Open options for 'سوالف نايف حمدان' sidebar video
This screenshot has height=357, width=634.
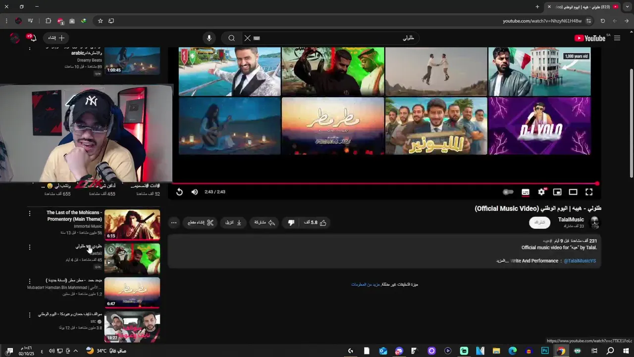[29, 315]
